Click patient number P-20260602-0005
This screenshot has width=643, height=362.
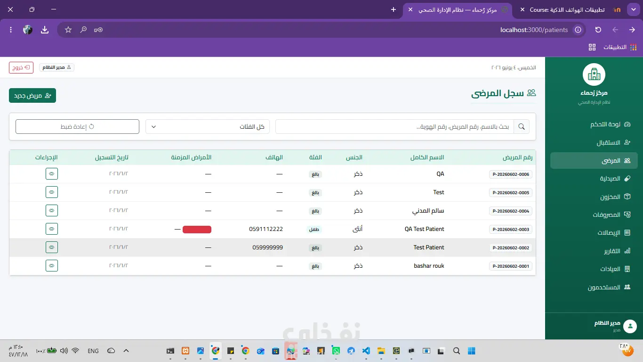coord(511,193)
